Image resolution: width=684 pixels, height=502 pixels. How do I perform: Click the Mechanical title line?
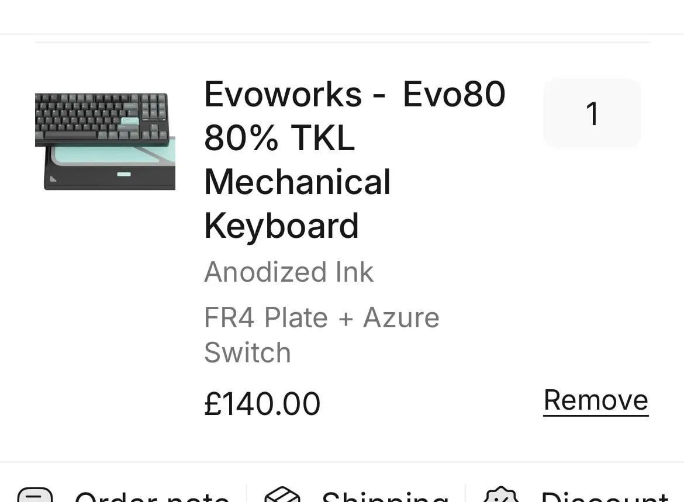coord(297,182)
